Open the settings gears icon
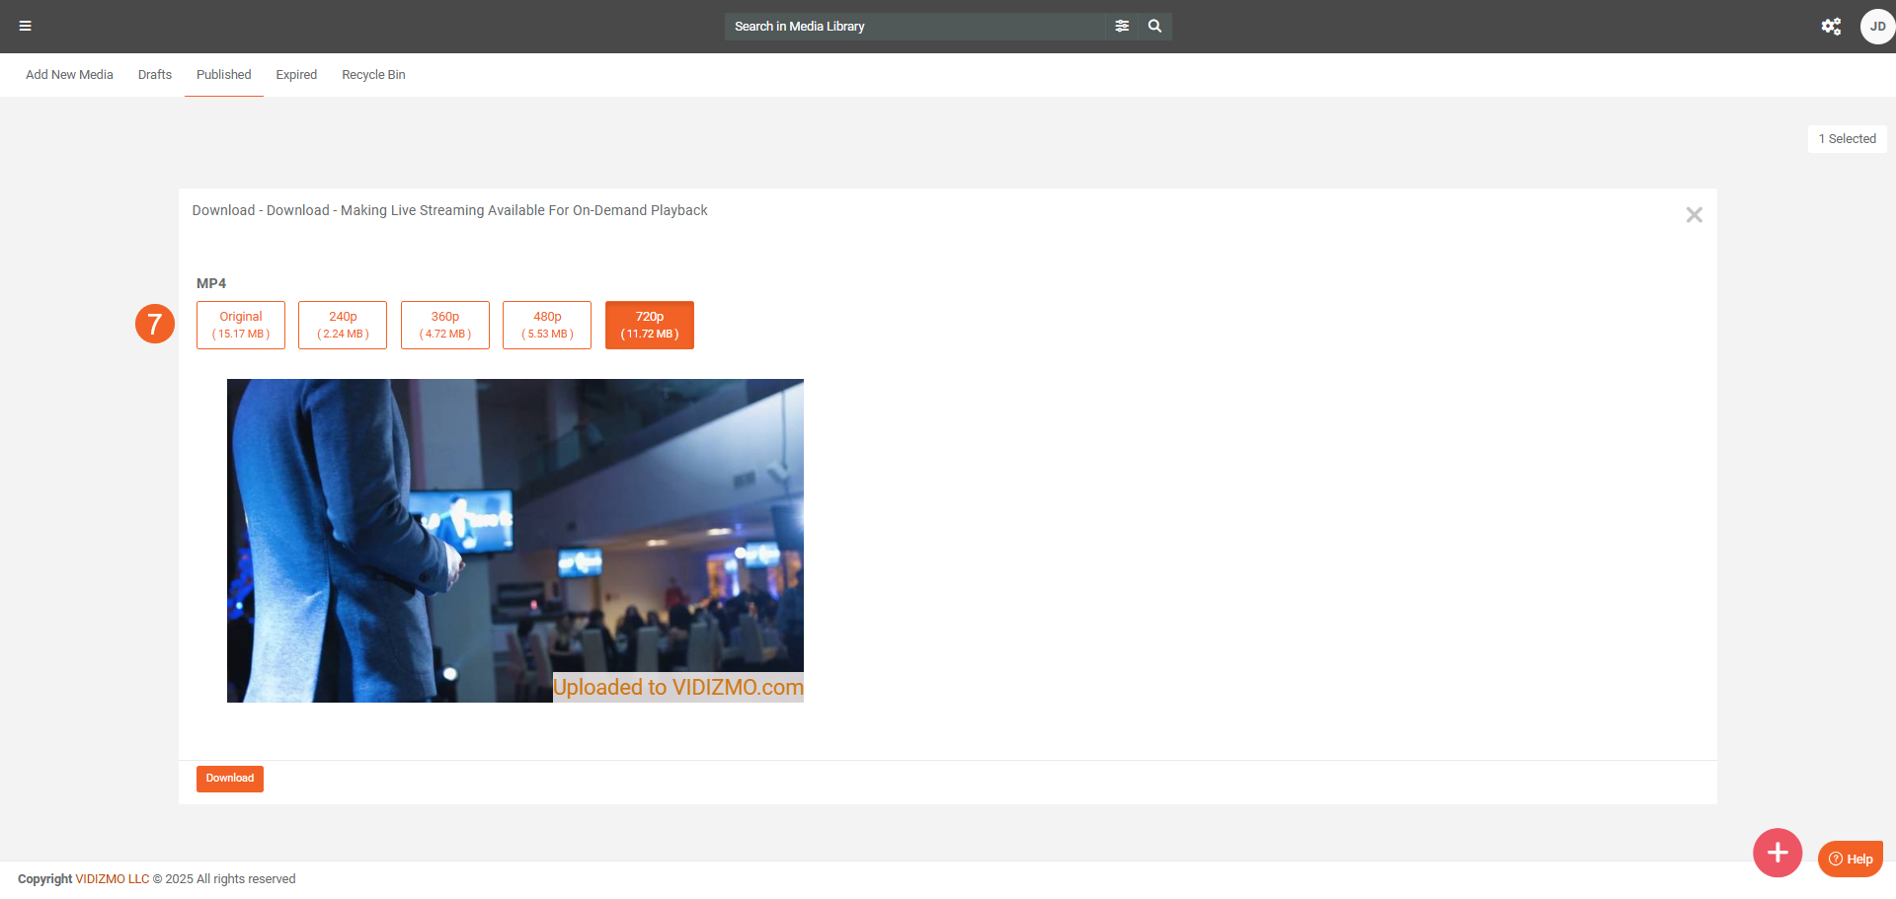The image size is (1896, 899). click(1831, 27)
